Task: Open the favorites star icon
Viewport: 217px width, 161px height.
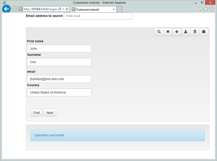Action: point(206,9)
